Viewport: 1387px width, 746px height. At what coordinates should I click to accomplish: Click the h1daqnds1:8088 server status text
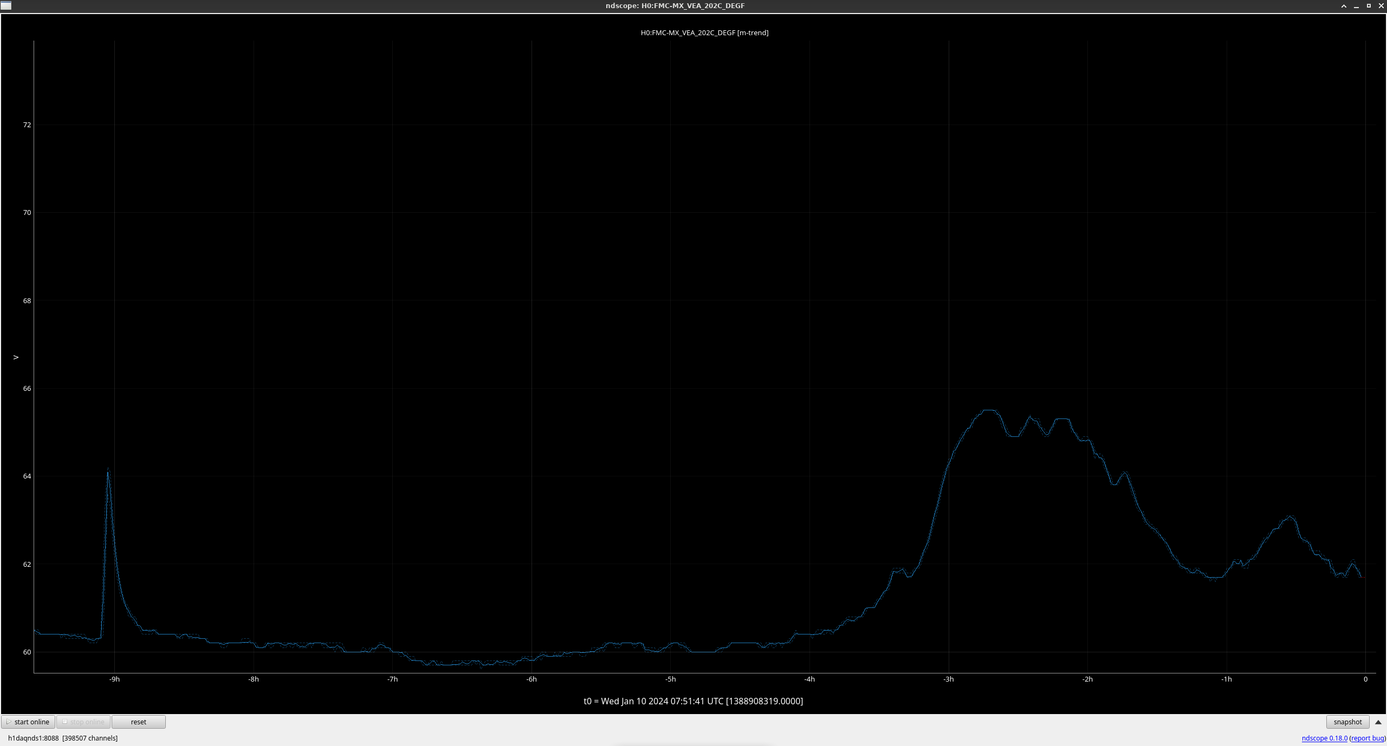[x=33, y=738]
